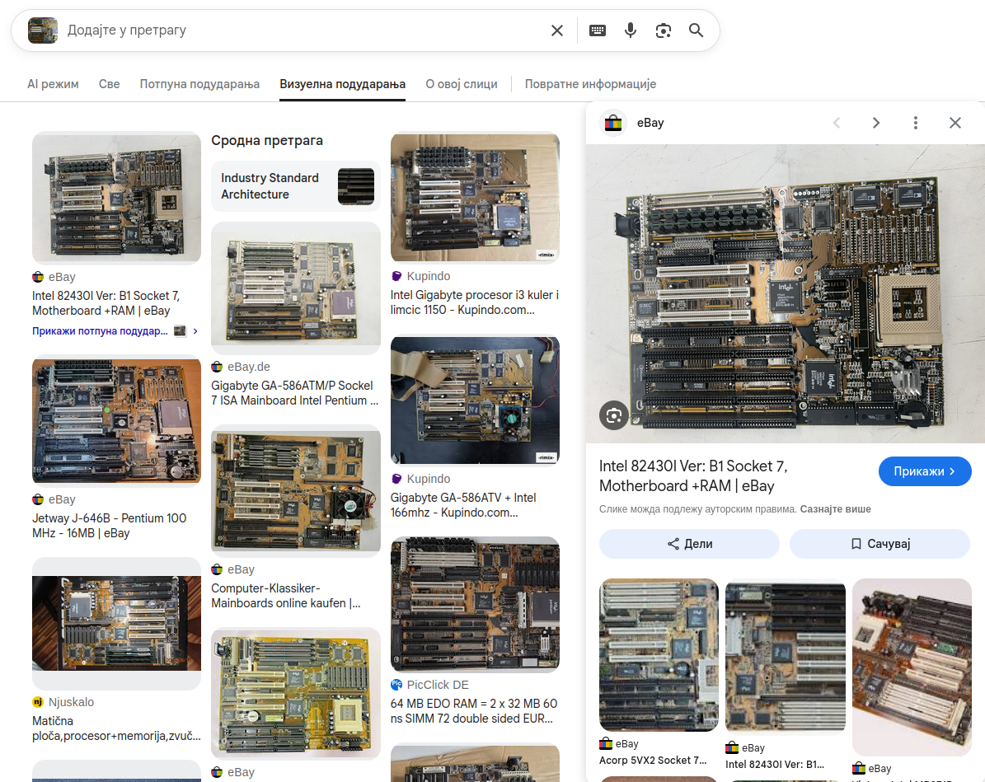This screenshot has height=782, width=985.
Task: Open the rightmost brown motherboard panel thumbnail
Action: coord(912,667)
